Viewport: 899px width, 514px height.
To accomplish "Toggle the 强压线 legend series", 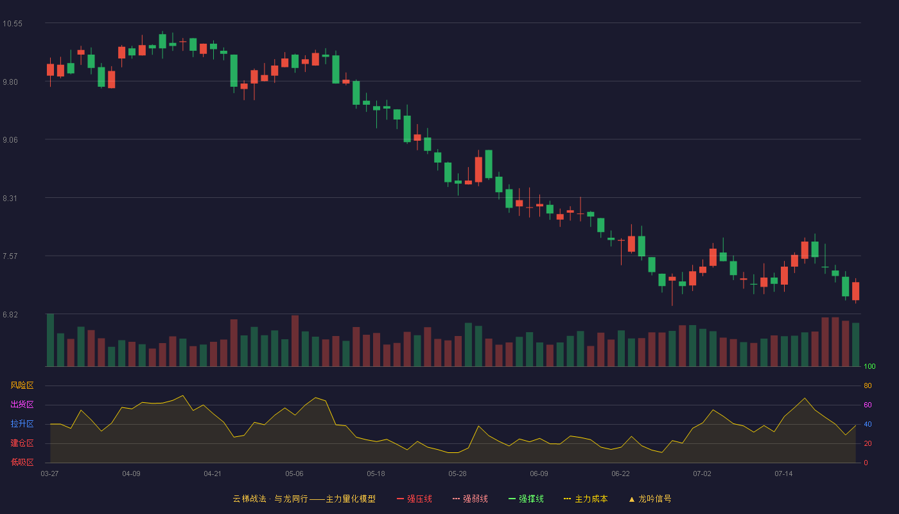I will (x=414, y=499).
